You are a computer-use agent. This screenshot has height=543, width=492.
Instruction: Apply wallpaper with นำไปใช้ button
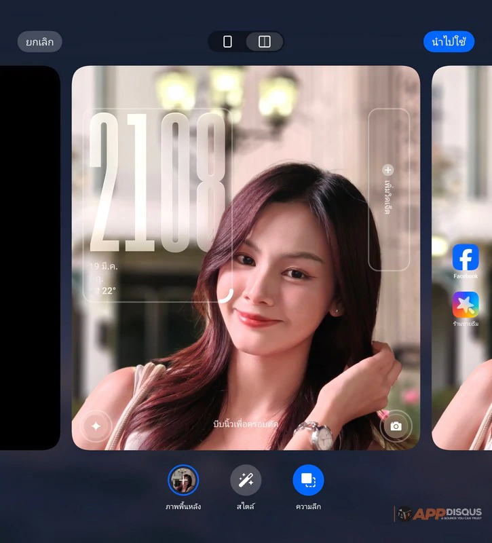coord(449,42)
